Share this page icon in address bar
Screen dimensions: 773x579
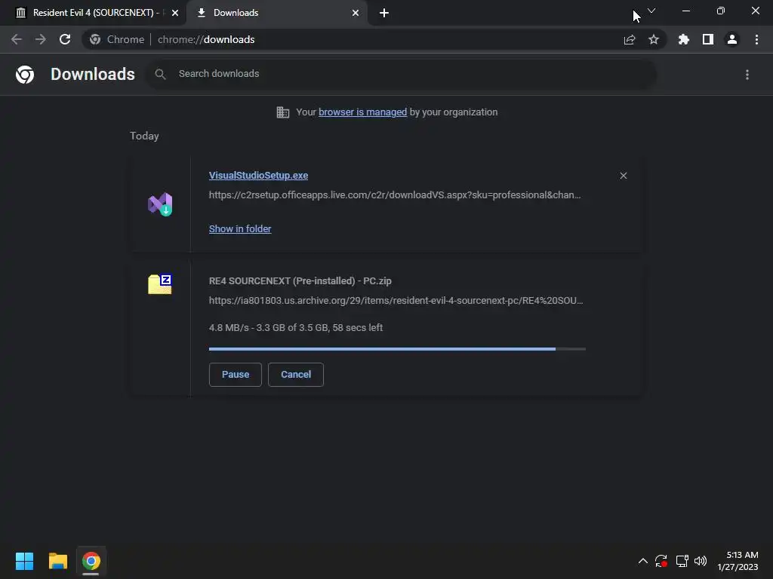tap(630, 39)
